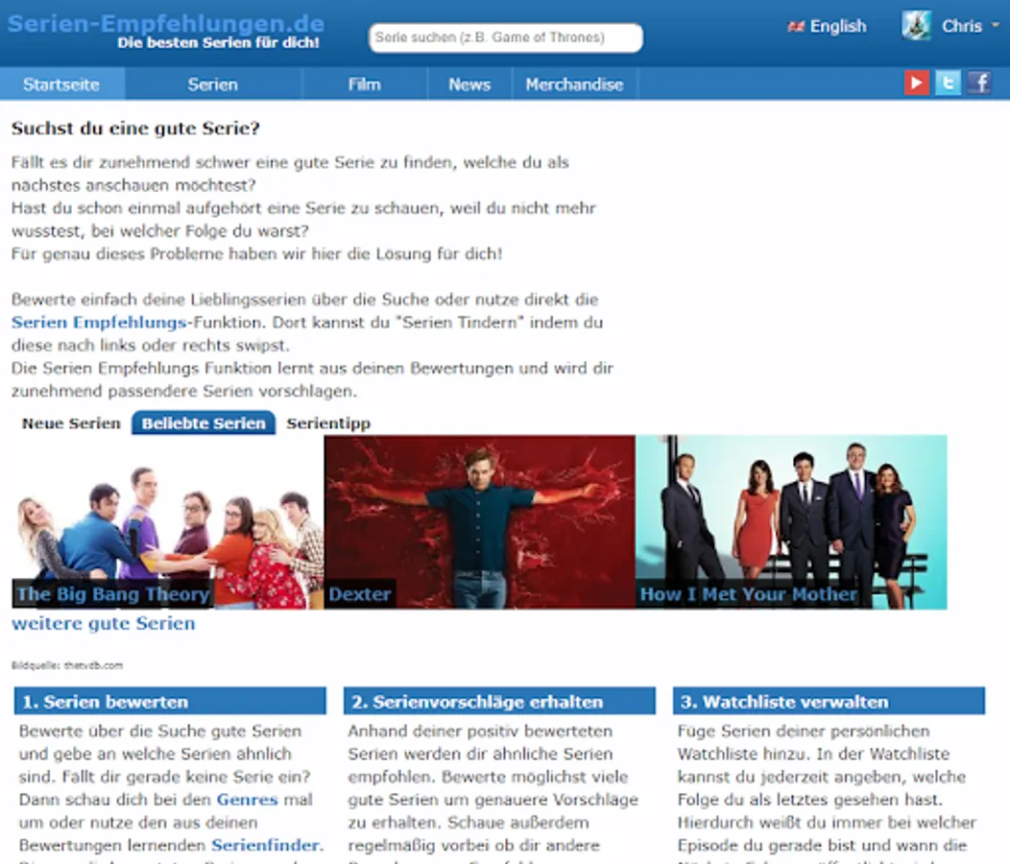Open the Facebook page icon
Viewport: 1010px width, 864px height.
click(979, 84)
